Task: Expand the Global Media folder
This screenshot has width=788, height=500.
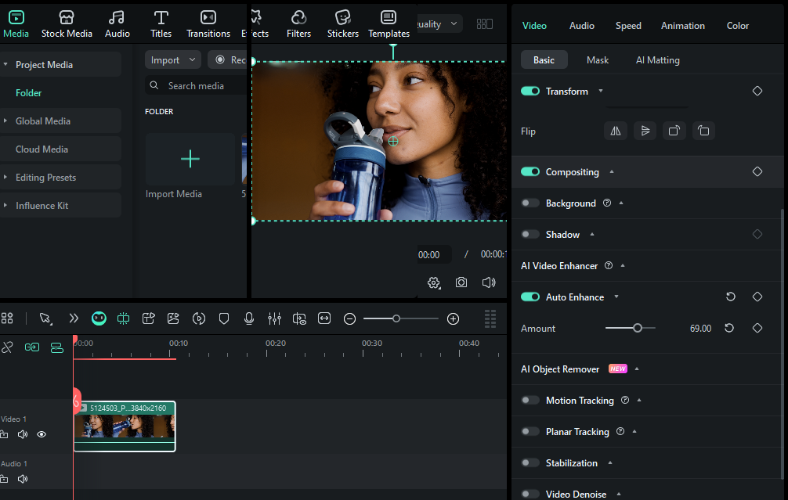Action: point(5,121)
